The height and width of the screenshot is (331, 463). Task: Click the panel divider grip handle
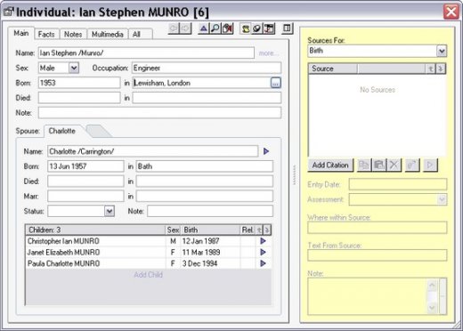294,175
